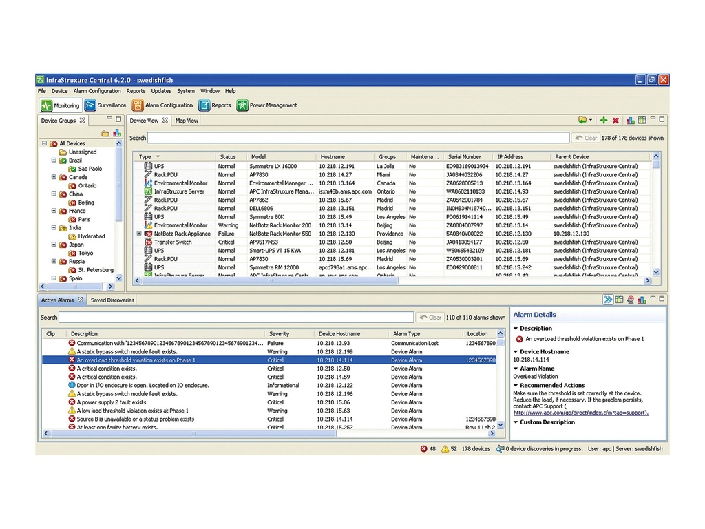The width and height of the screenshot is (705, 529).
Task: Click the red X remove-device icon
Action: pyautogui.click(x=615, y=119)
